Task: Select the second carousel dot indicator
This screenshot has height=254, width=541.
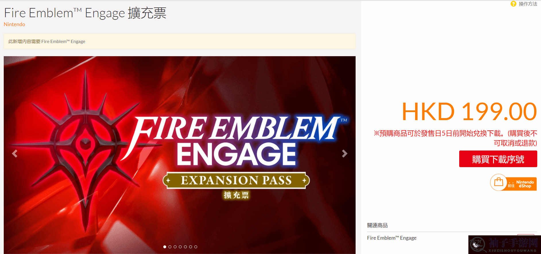Action: click(170, 247)
